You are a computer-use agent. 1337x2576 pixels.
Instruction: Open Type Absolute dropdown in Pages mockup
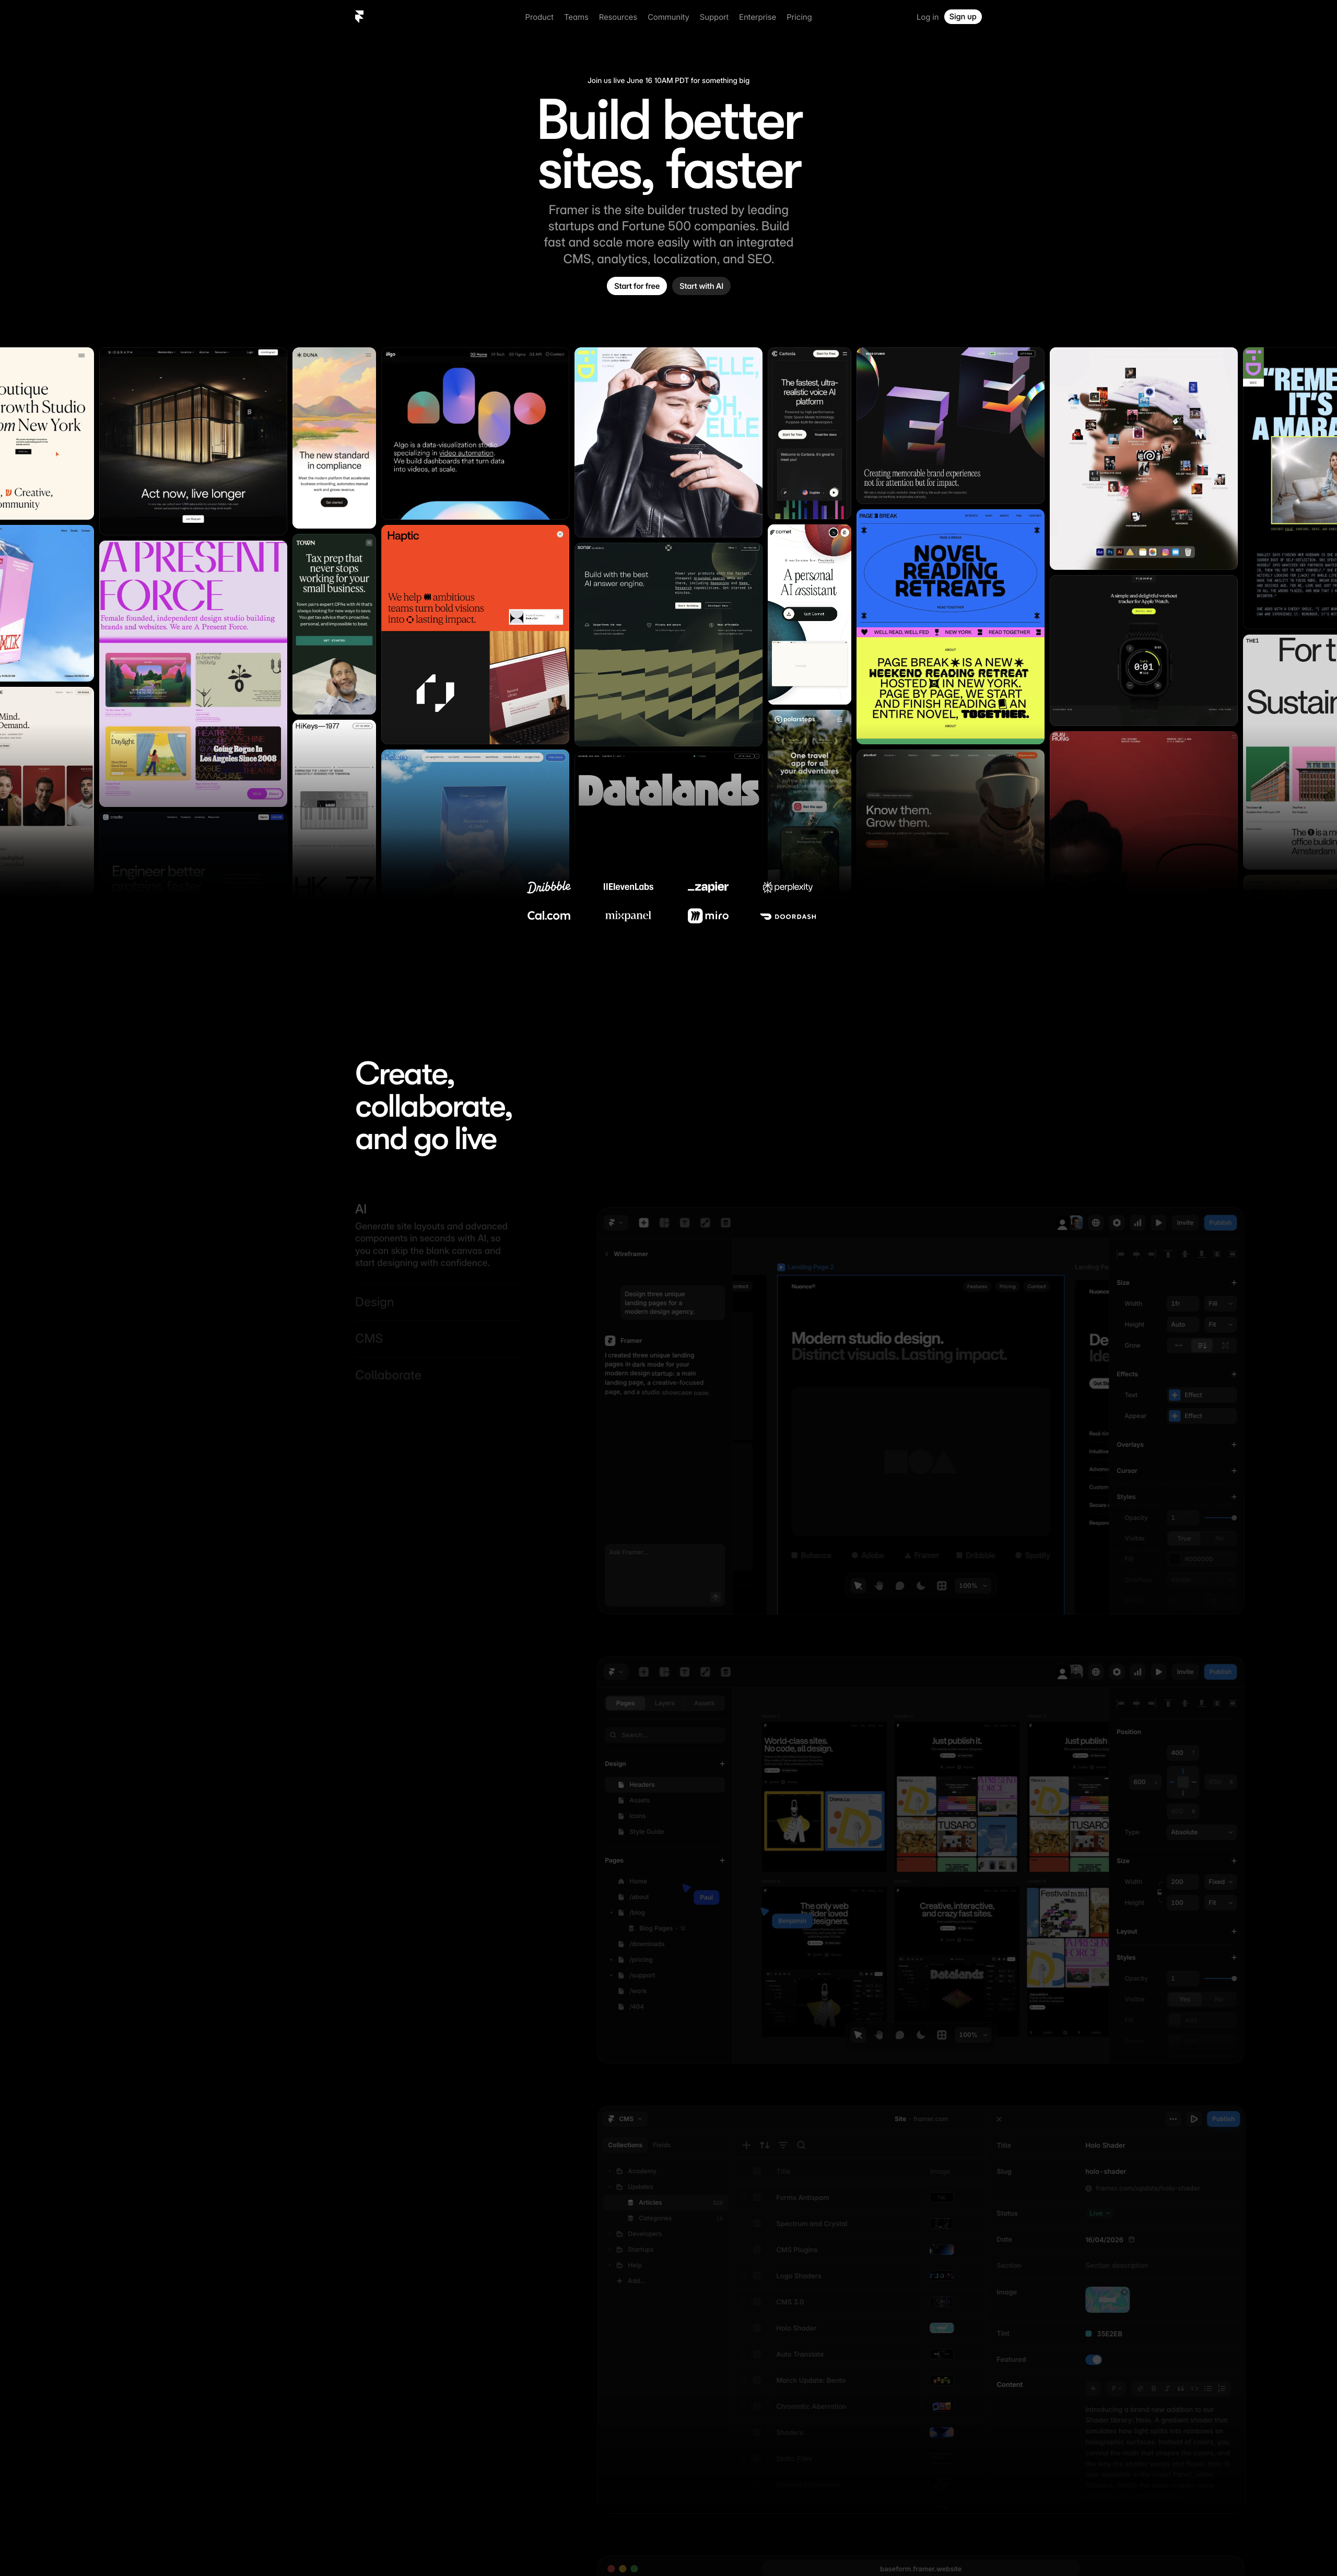1202,1833
